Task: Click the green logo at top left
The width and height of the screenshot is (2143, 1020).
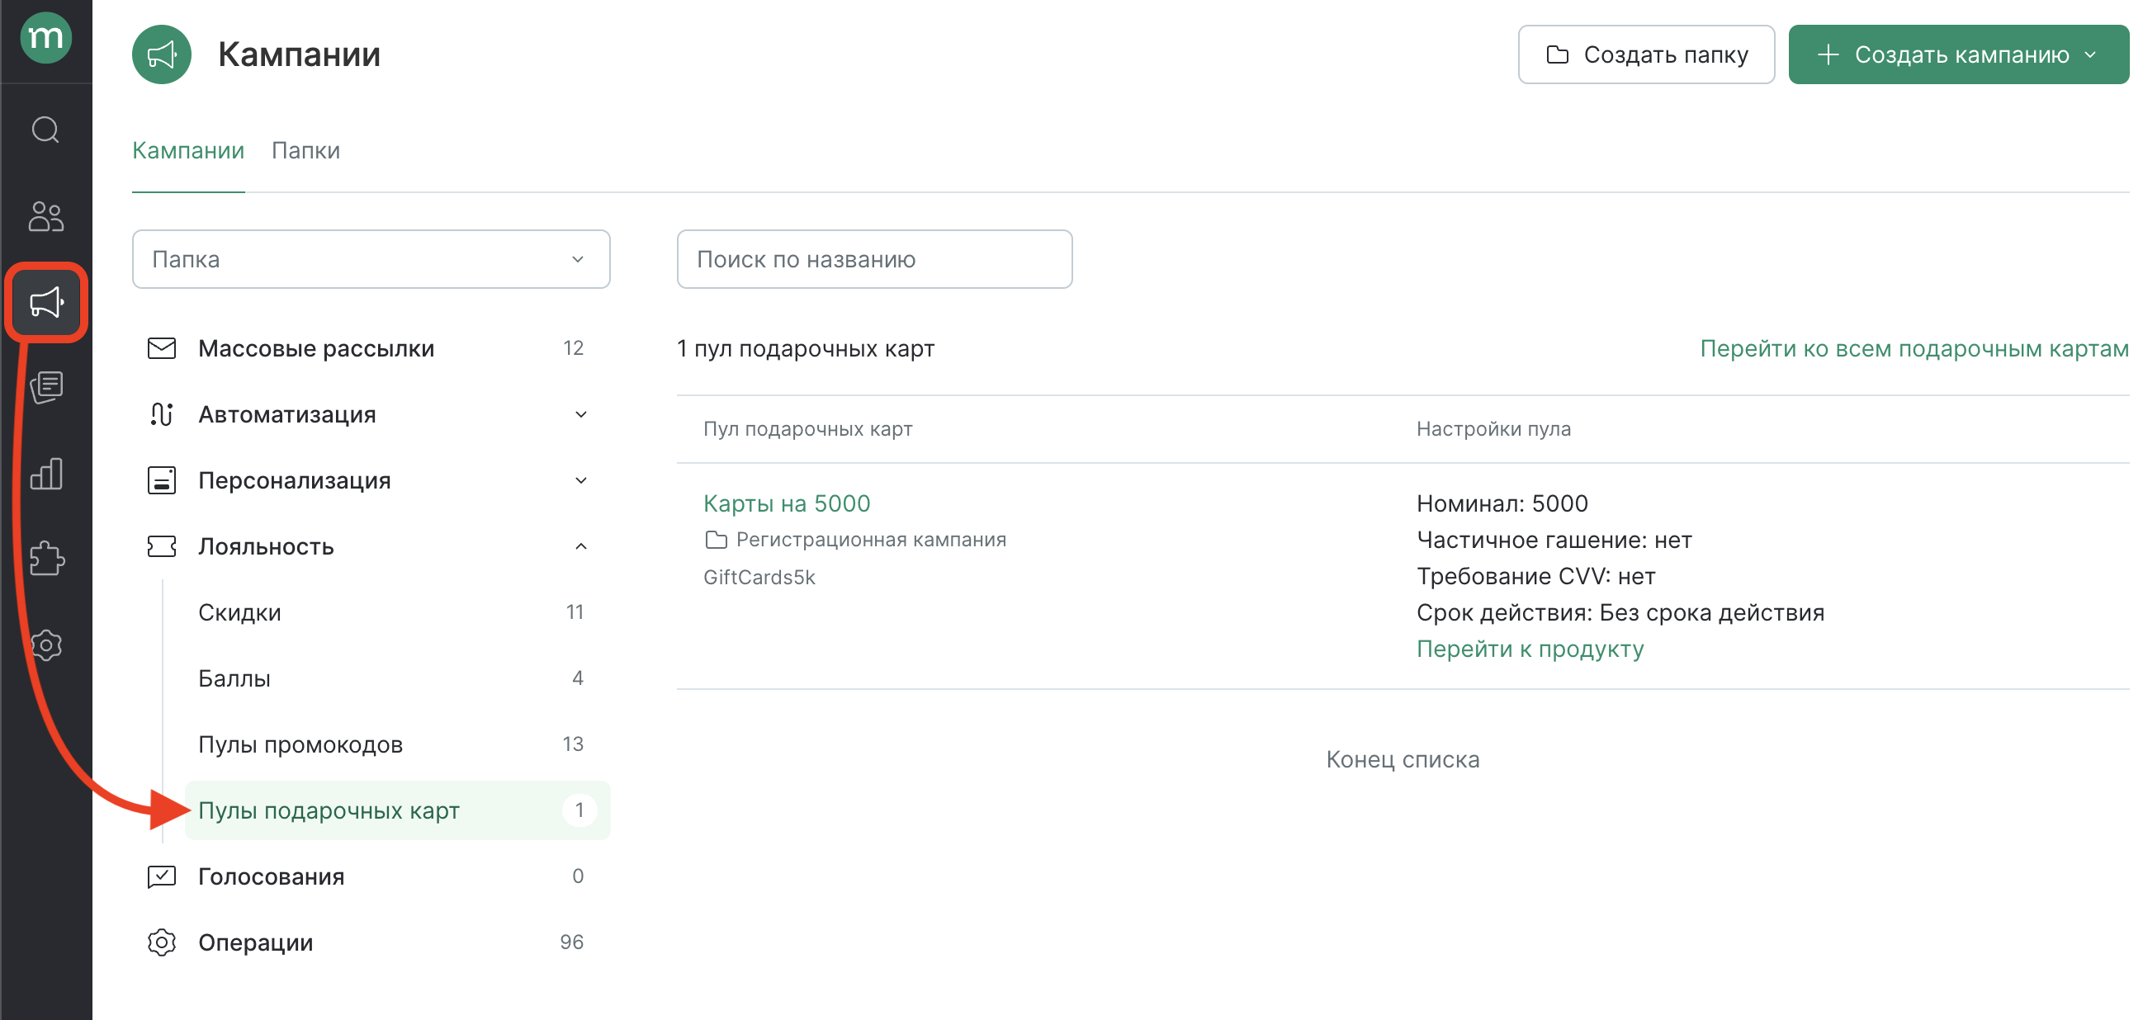Action: pos(45,37)
